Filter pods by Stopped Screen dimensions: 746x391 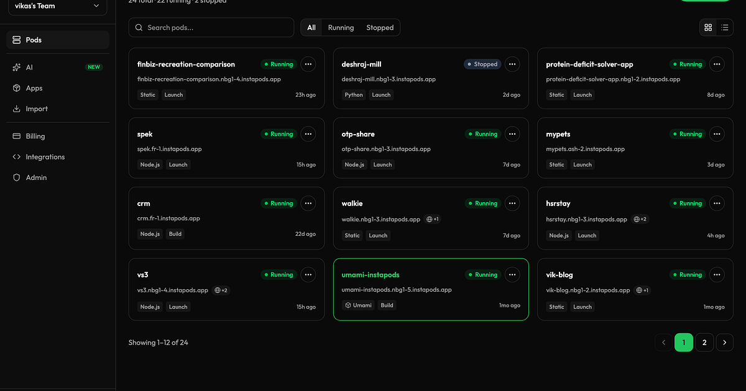[x=380, y=27]
